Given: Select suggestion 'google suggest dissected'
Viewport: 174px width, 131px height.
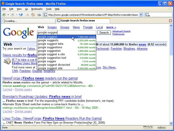Looking at the screenshot, I should (67, 65).
